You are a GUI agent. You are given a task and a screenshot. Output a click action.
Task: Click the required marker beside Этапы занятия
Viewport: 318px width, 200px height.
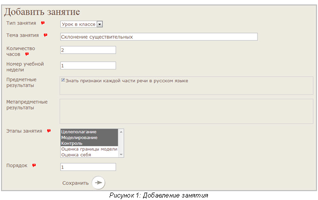[49, 131]
